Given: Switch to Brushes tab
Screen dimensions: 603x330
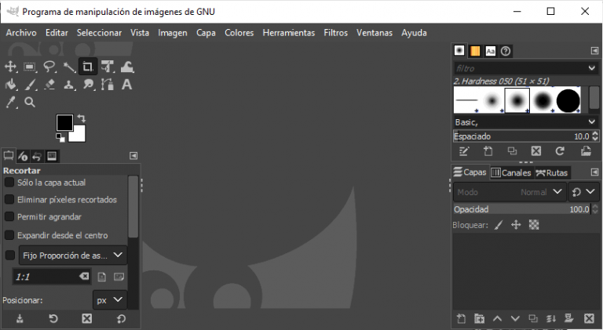Looking at the screenshot, I should pyautogui.click(x=459, y=51).
